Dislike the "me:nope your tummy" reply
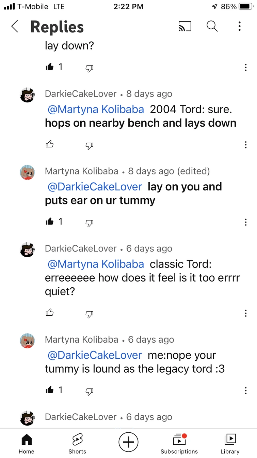Viewport: 257px width, 458px height. pos(89,391)
